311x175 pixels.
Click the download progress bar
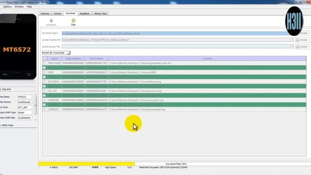pos(174,164)
